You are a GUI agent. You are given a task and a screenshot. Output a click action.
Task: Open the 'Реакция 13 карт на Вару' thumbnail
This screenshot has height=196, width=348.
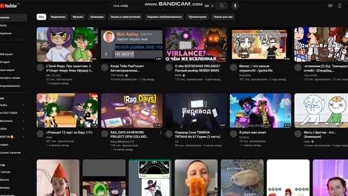(x=67, y=111)
